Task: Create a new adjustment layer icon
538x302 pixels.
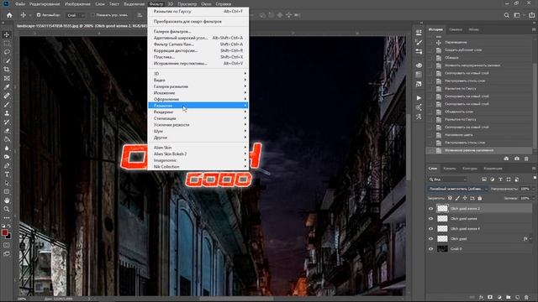Action: tap(499, 297)
